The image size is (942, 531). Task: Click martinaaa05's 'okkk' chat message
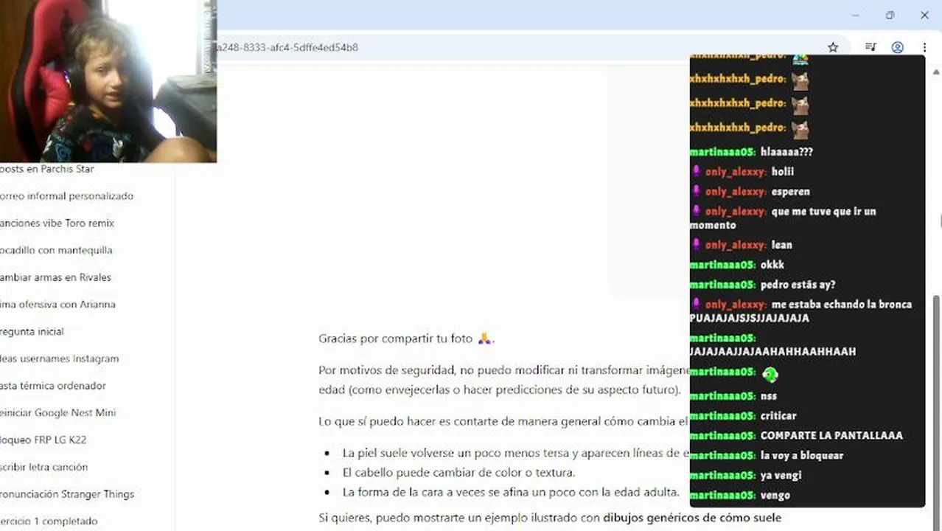772,265
